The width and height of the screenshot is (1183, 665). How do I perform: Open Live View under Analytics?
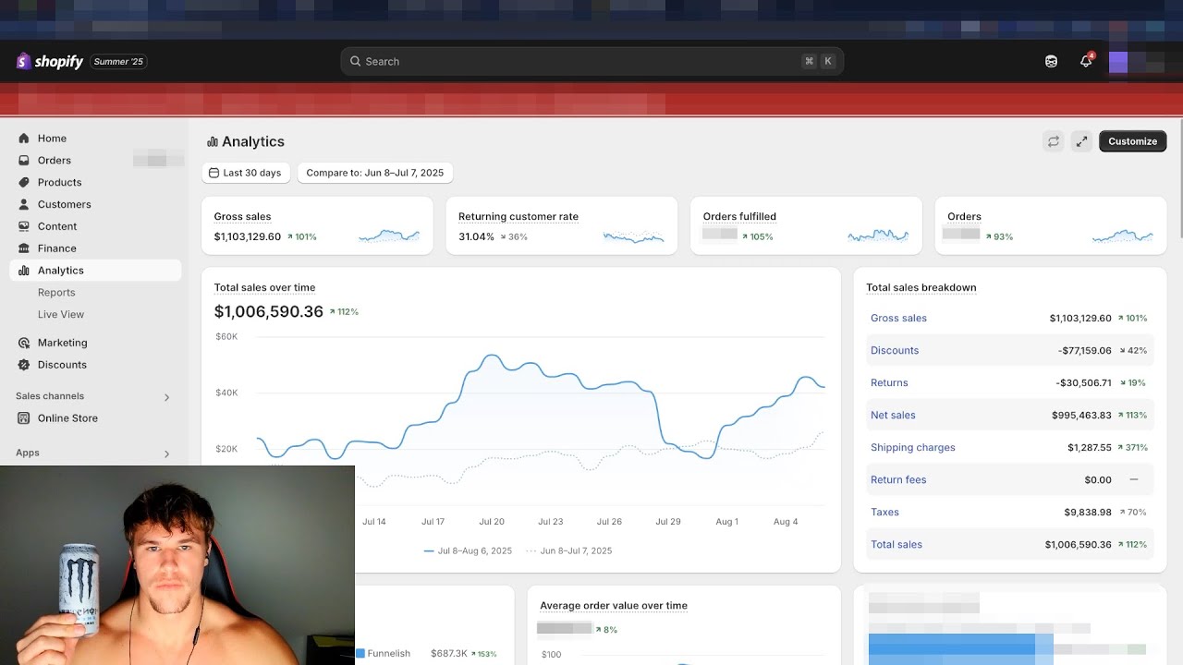[61, 315]
